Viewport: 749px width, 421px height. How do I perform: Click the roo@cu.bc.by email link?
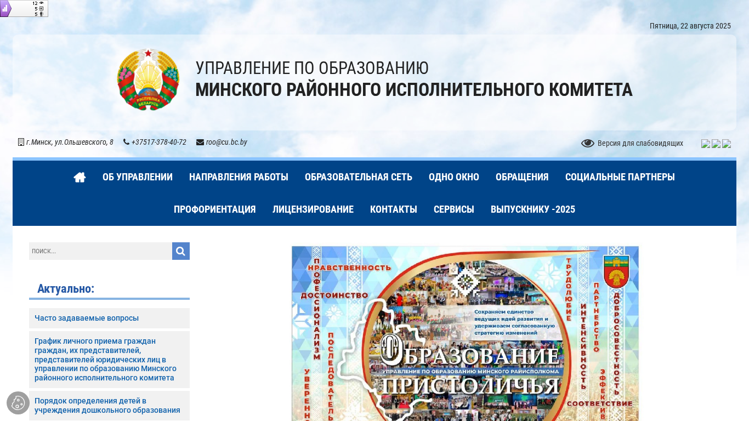(226, 142)
